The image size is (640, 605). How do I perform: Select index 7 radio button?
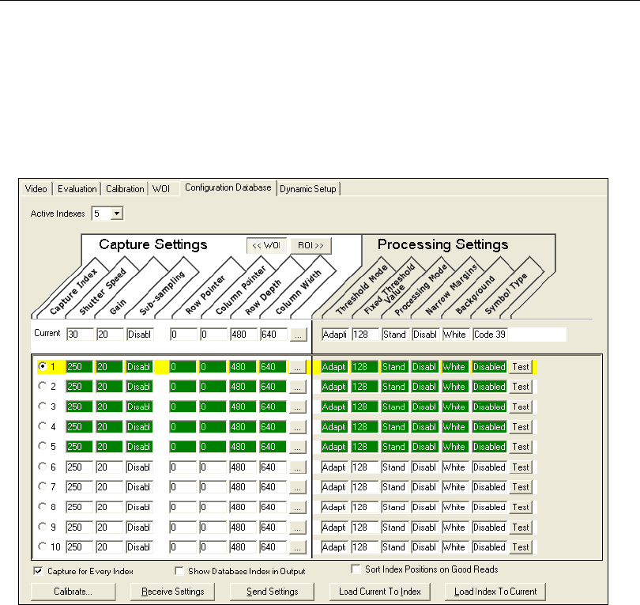[42, 486]
